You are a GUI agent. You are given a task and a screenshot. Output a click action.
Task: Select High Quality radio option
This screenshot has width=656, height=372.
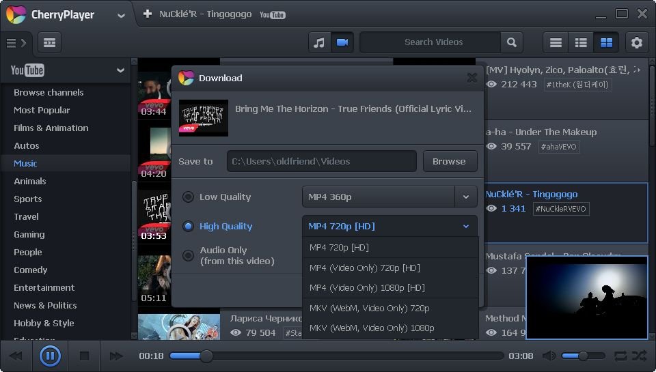point(188,227)
